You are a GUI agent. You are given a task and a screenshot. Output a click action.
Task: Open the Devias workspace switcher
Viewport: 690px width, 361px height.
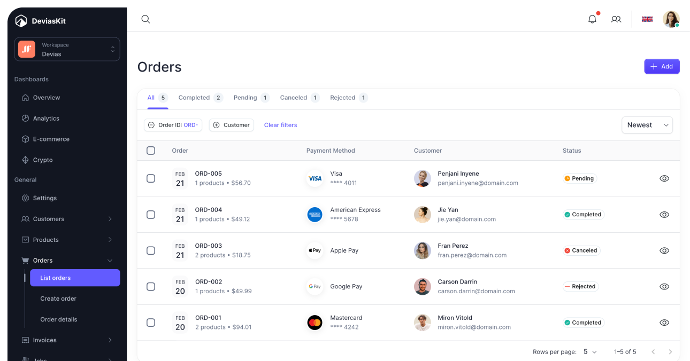click(x=67, y=49)
